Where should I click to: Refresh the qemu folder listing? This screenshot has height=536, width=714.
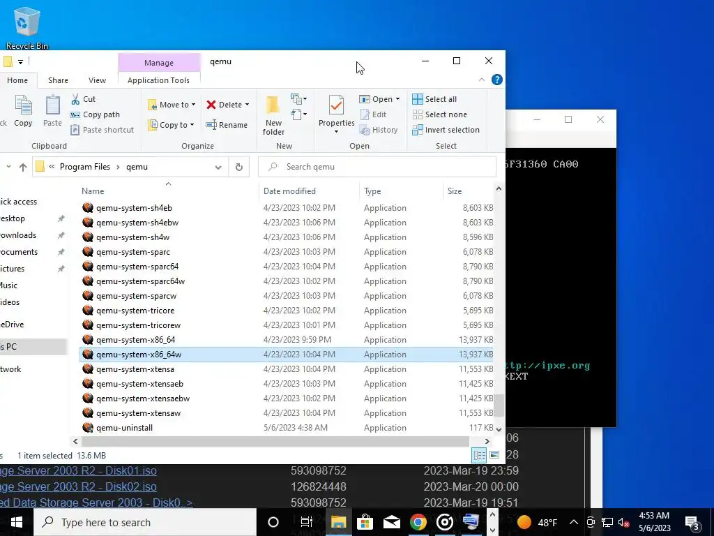tap(239, 167)
